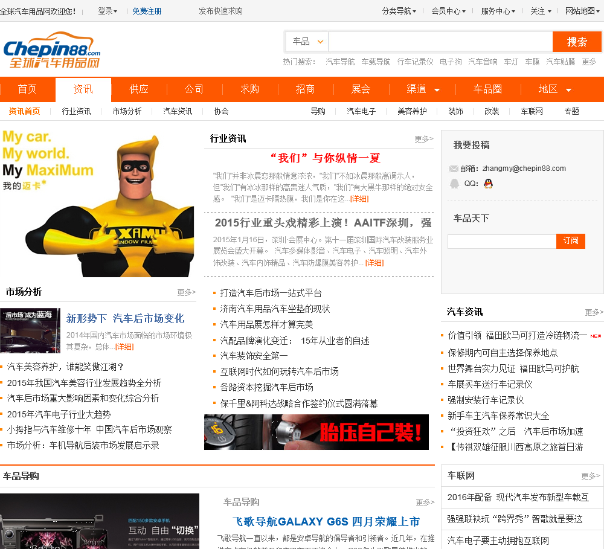Open the 招商 main tab
The image size is (604, 549).
click(x=305, y=89)
